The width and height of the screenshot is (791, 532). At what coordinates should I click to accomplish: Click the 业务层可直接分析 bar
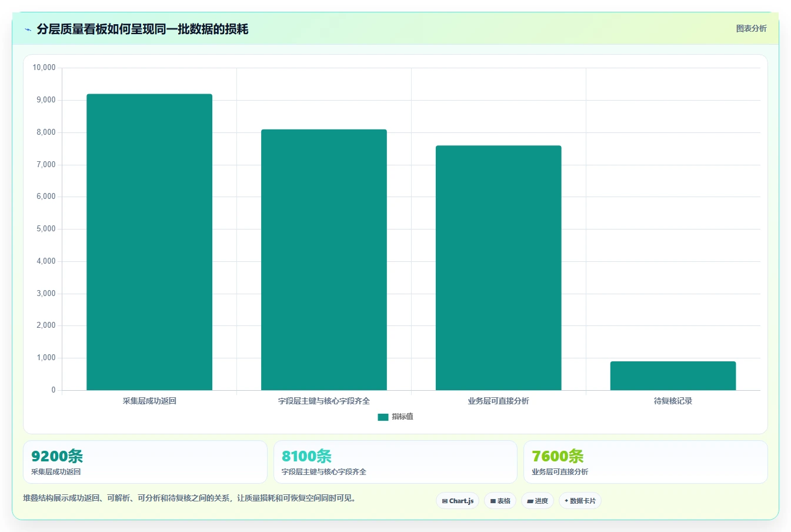[498, 268]
